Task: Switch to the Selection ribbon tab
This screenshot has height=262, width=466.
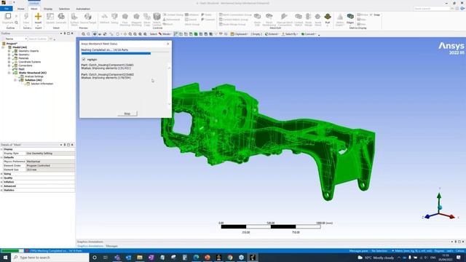Action: [x=64, y=9]
